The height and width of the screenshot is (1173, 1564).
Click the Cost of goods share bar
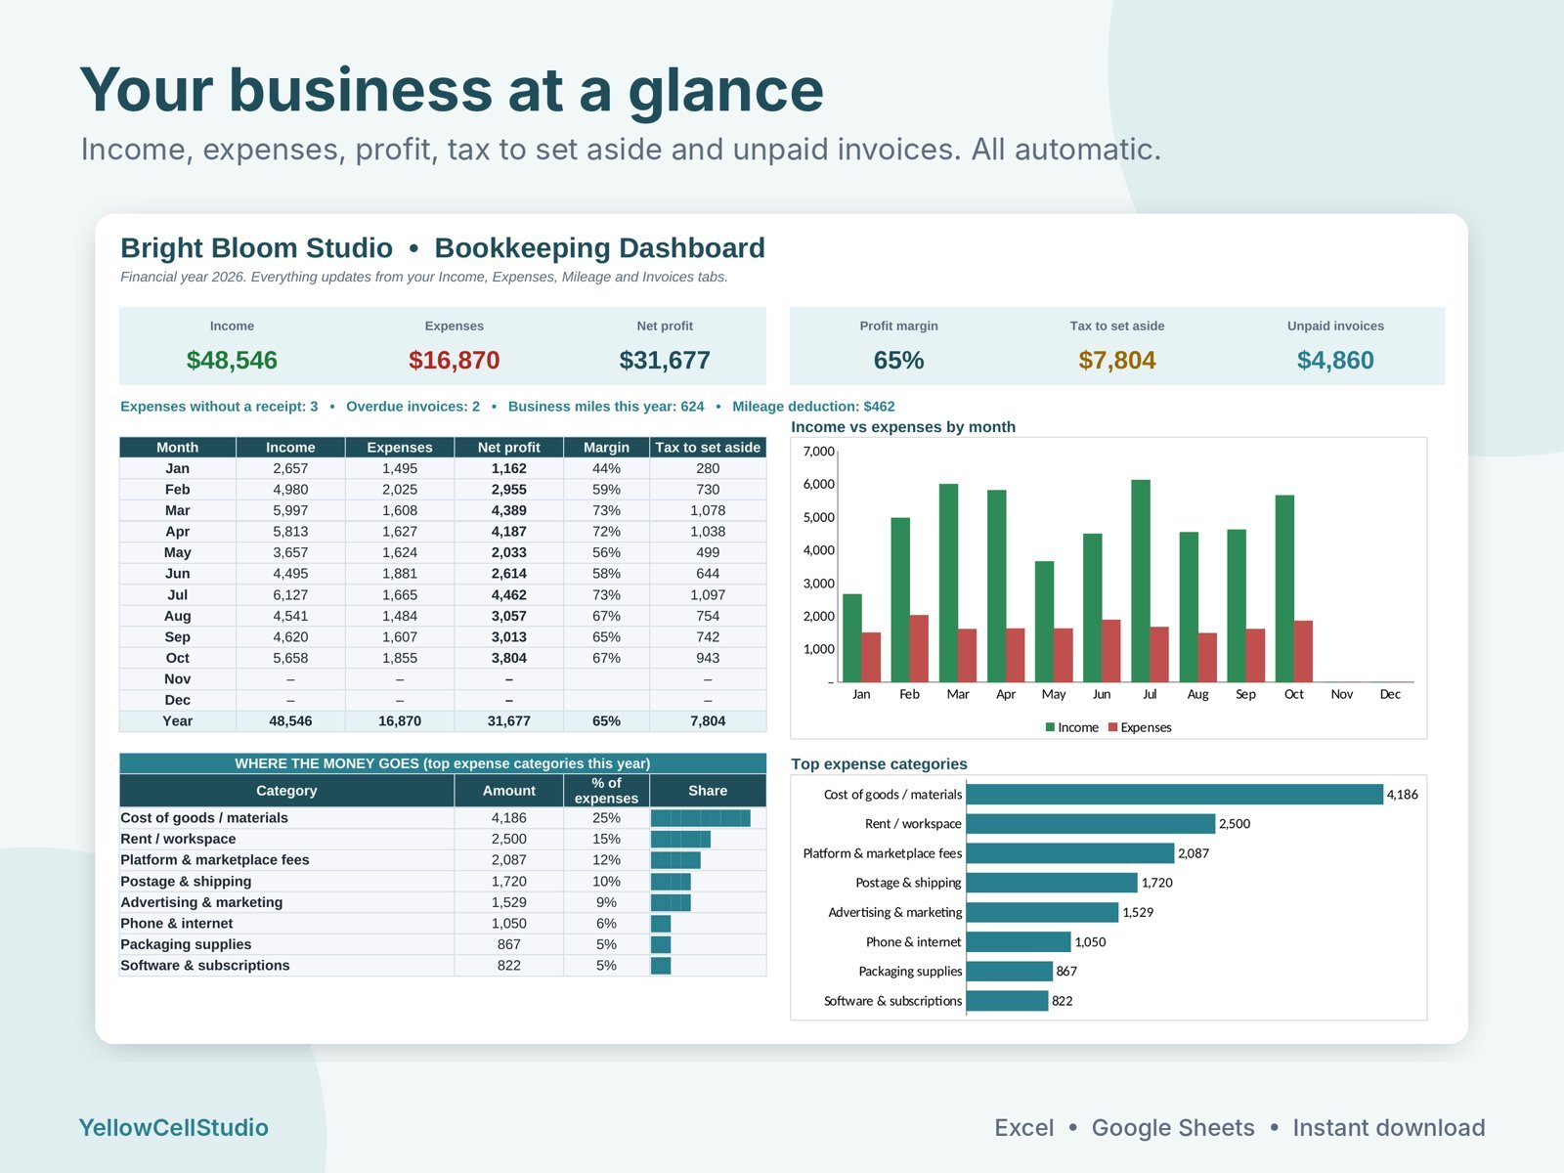click(701, 818)
